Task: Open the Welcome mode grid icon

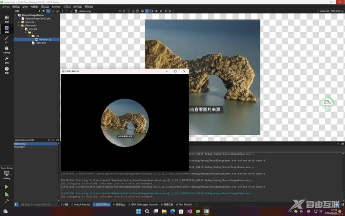Action: click(x=6, y=18)
